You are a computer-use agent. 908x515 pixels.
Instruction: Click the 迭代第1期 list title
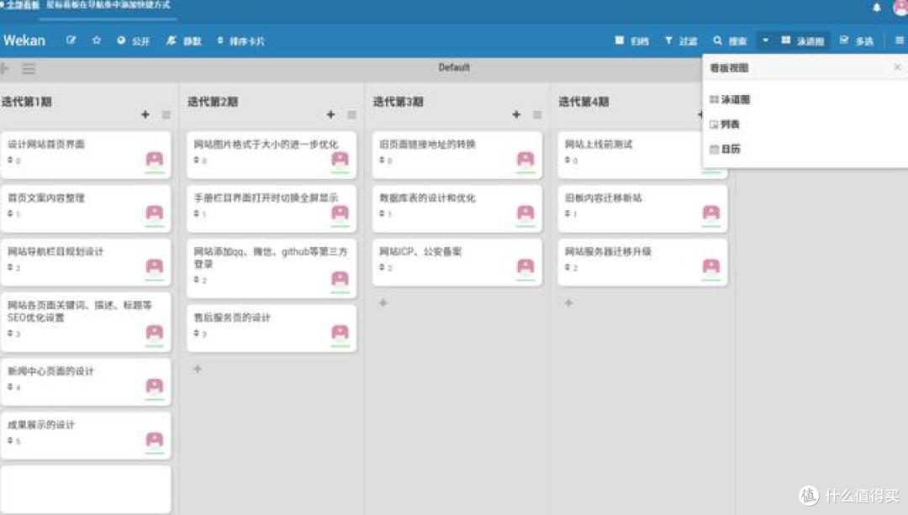[x=27, y=102]
